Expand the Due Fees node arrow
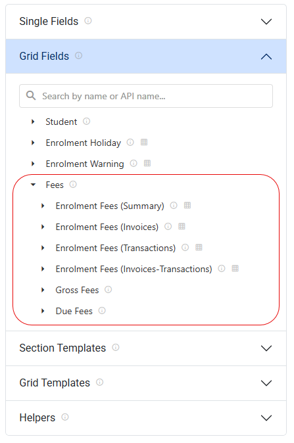Viewport: 294px width, 443px height. coord(43,311)
